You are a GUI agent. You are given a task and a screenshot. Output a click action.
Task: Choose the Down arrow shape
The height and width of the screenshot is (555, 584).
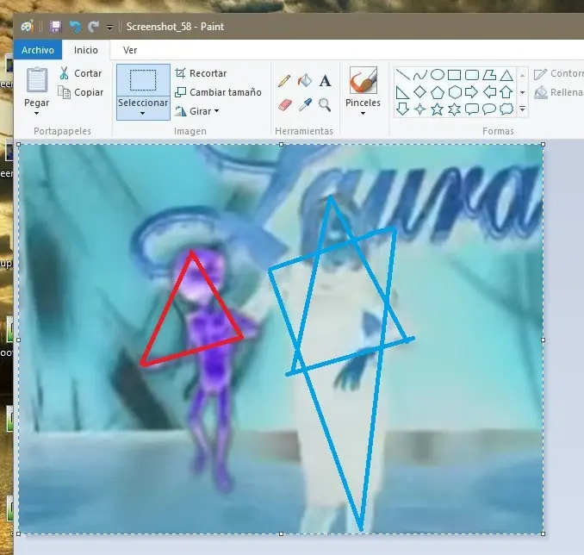(x=402, y=109)
